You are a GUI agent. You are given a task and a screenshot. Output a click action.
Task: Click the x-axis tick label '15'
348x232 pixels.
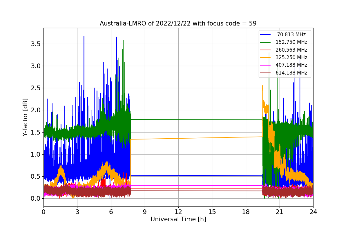point(212,212)
